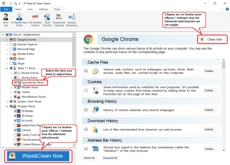The image size is (230, 165).
Task: Switch to the Settings tab
Action: coord(43,9)
